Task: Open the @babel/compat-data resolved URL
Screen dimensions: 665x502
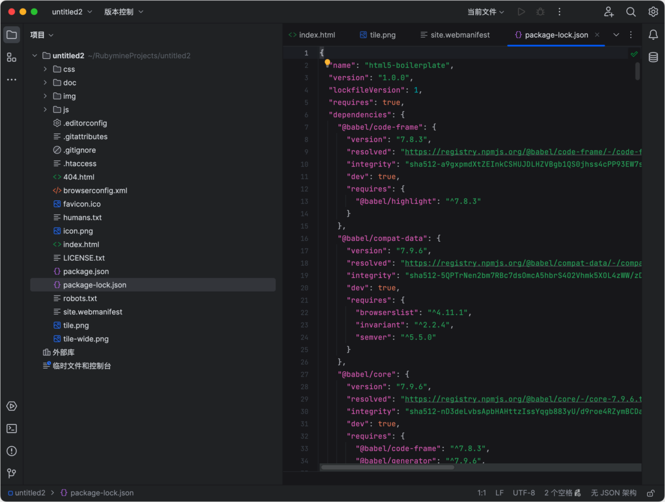Action: [522, 263]
